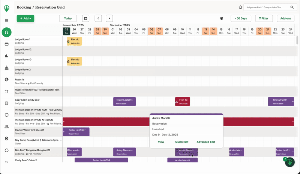Expand the green Add dropdown

coord(25,18)
